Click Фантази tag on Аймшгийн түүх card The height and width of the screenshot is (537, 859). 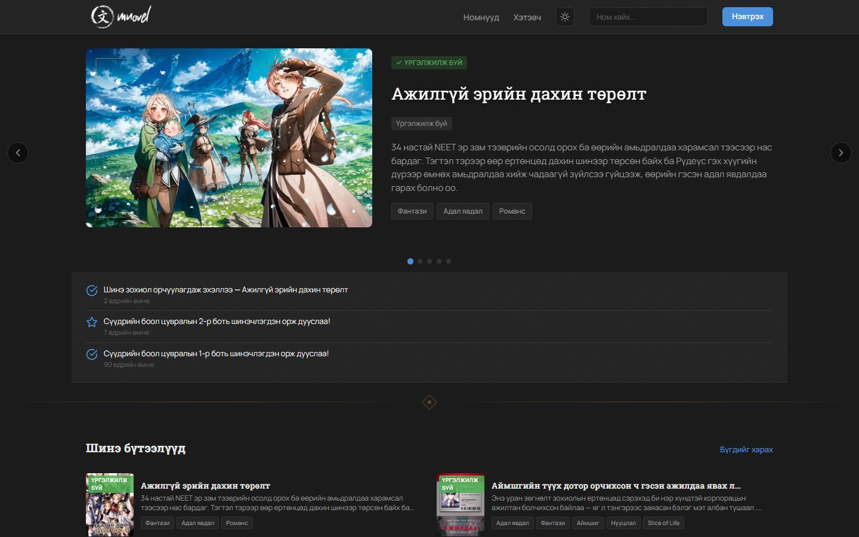click(553, 523)
